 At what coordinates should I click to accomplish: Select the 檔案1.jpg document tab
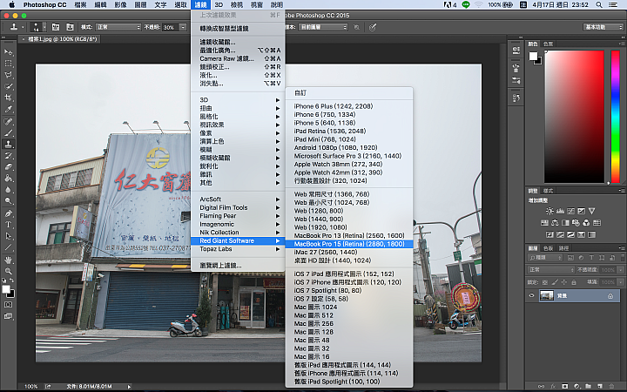(60, 39)
